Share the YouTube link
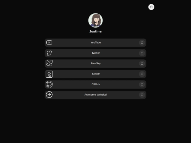Screen dimensions: 191x143 click(x=142, y=43)
